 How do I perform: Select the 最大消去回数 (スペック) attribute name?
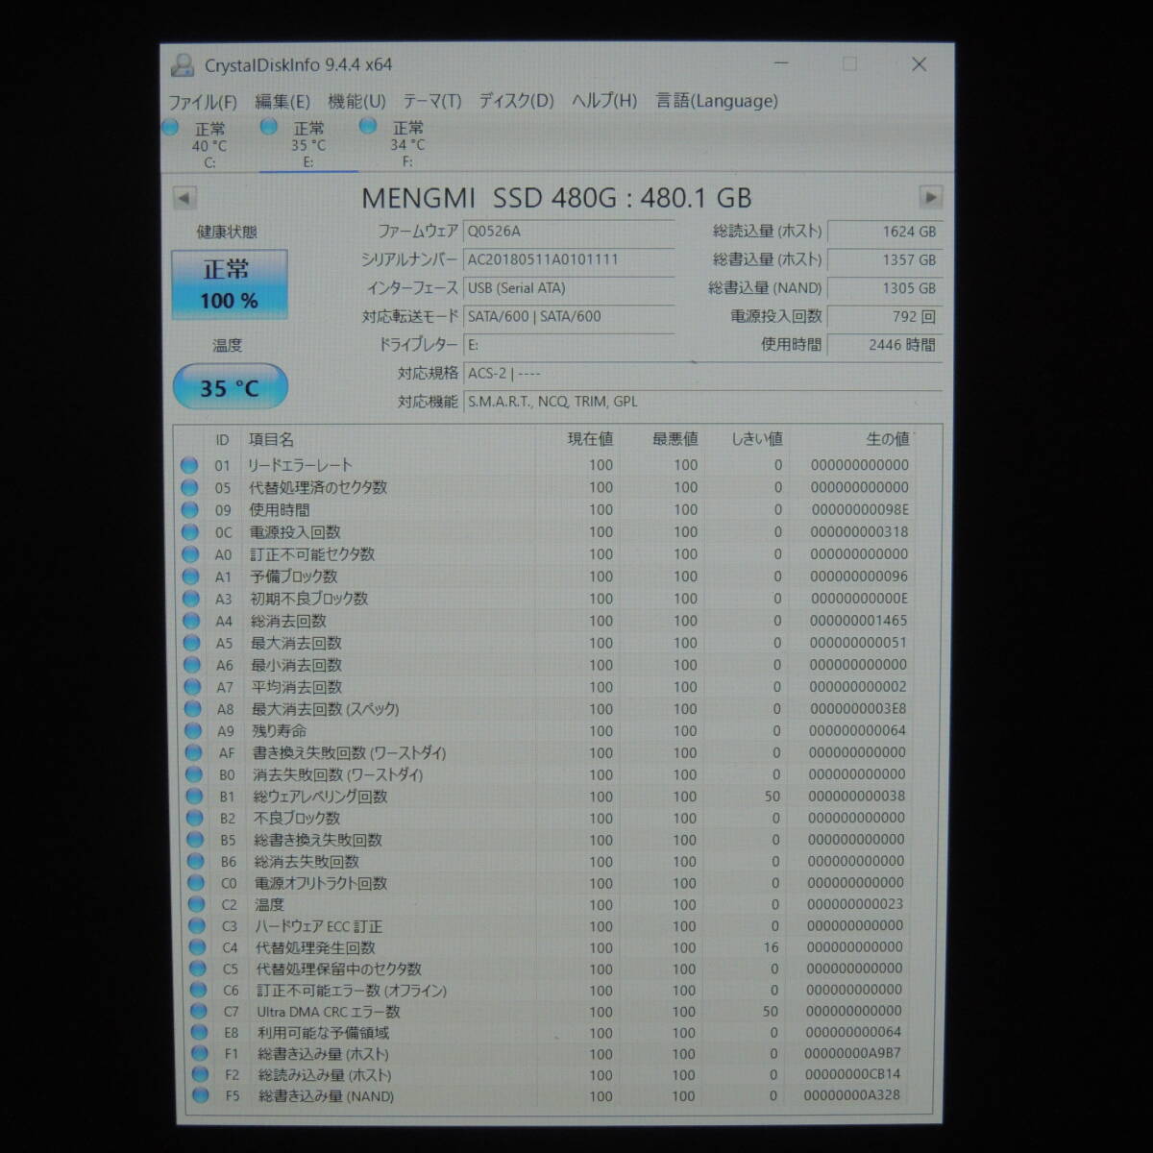click(x=325, y=709)
